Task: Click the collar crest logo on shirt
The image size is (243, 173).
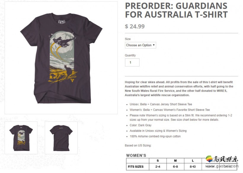Action: (61, 22)
